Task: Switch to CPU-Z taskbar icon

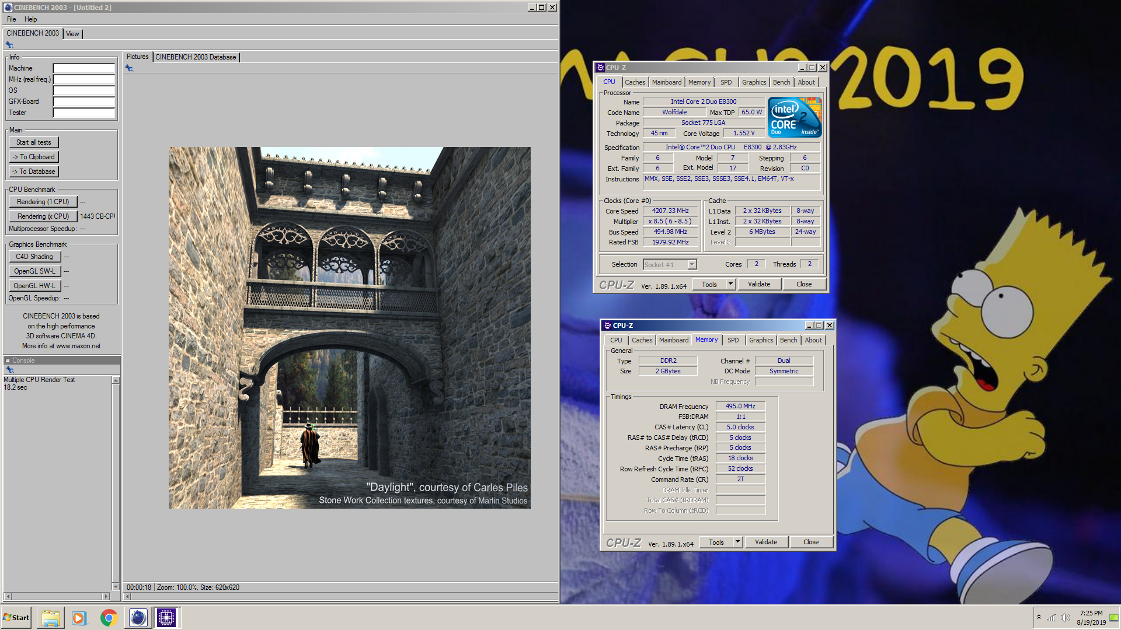Action: (166, 618)
